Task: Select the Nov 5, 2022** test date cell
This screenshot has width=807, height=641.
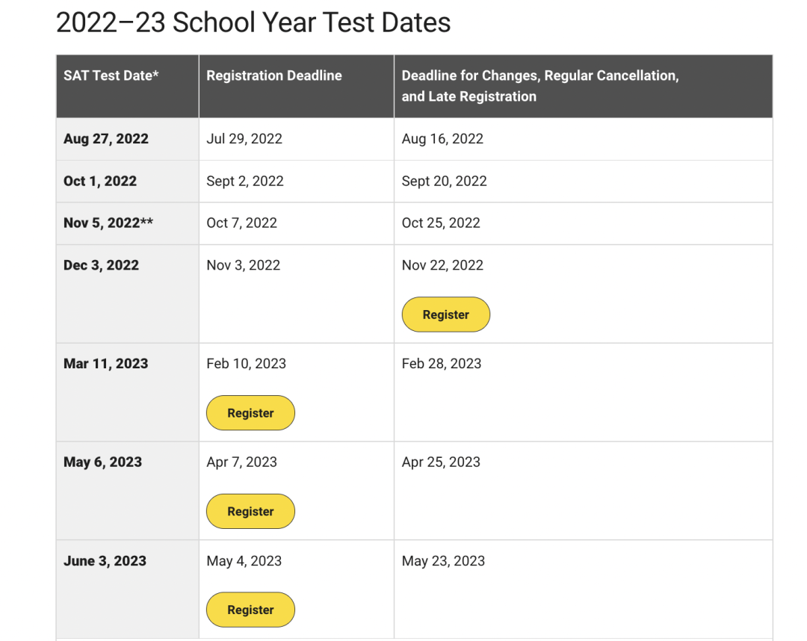Action: pos(128,223)
